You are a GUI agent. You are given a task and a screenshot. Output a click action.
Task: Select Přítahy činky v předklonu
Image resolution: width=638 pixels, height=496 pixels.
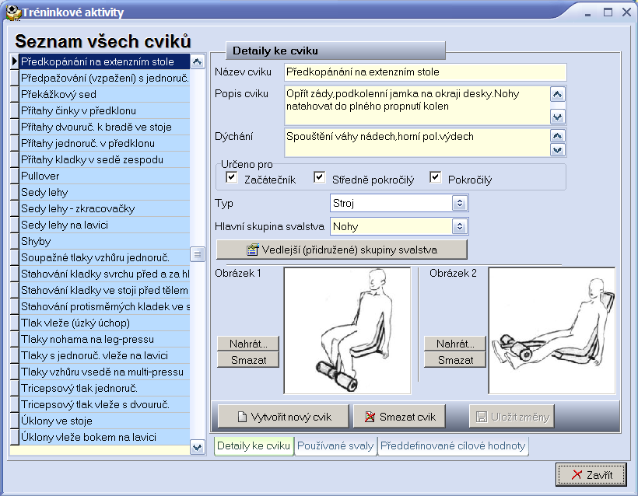104,110
